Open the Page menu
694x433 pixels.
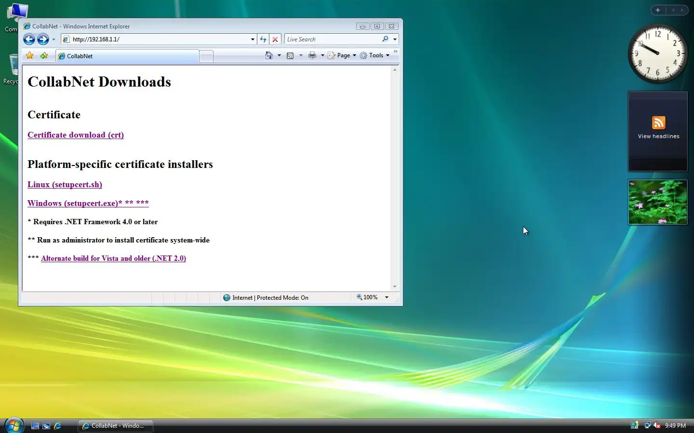click(x=342, y=55)
